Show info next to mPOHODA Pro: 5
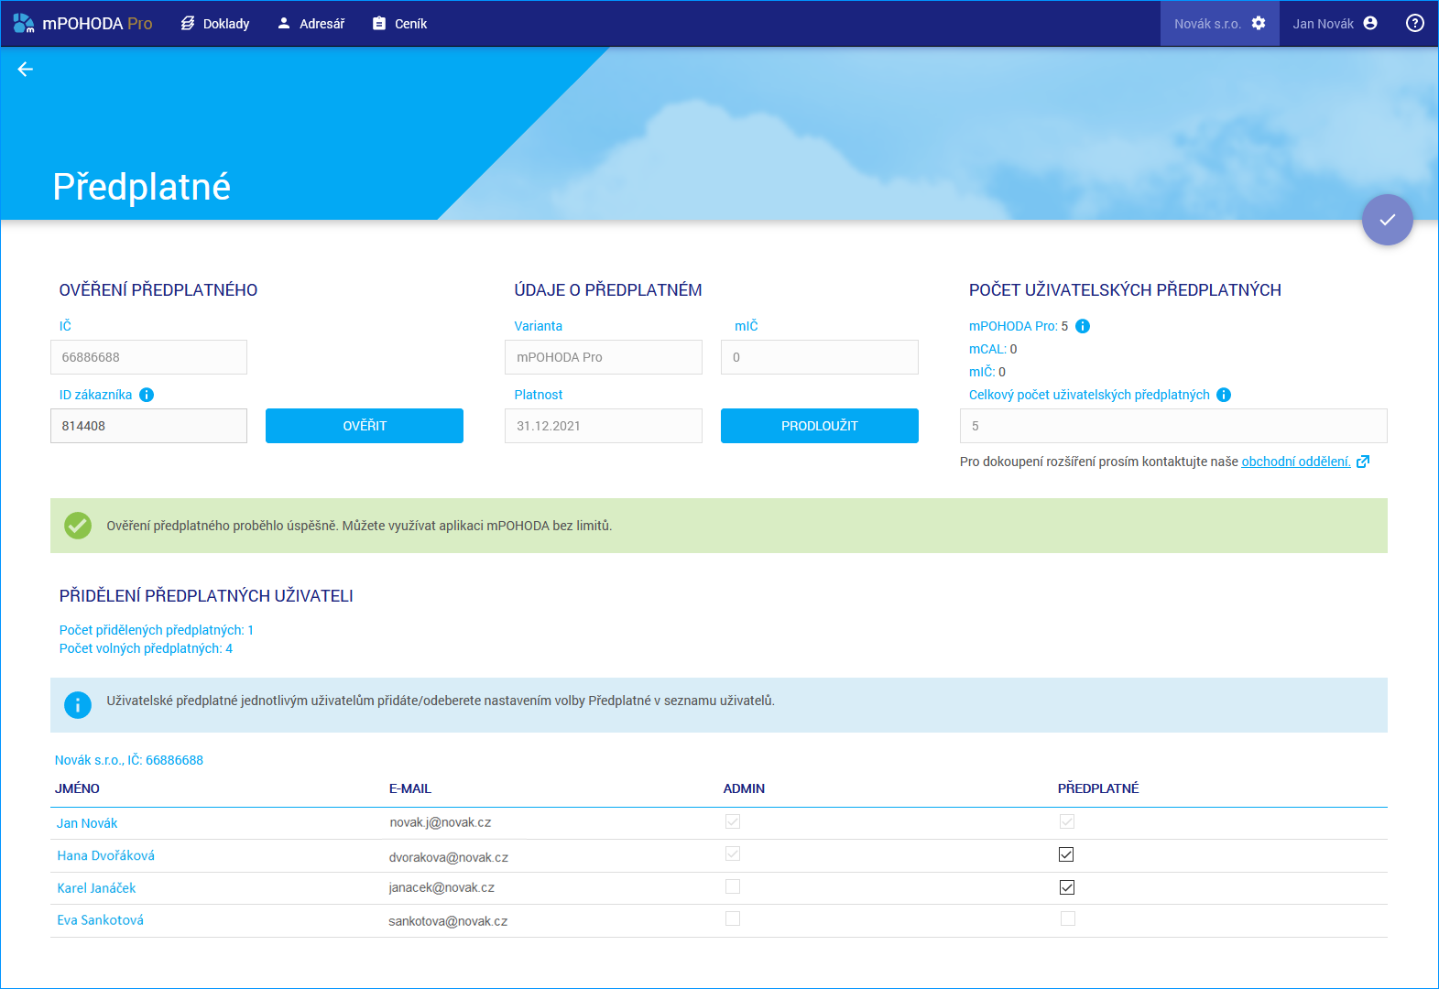This screenshot has width=1439, height=989. point(1083,326)
